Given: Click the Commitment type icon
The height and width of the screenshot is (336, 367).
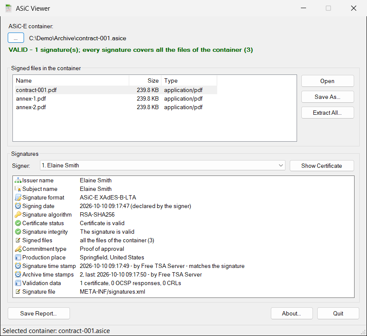Looking at the screenshot, I should (x=18, y=249).
